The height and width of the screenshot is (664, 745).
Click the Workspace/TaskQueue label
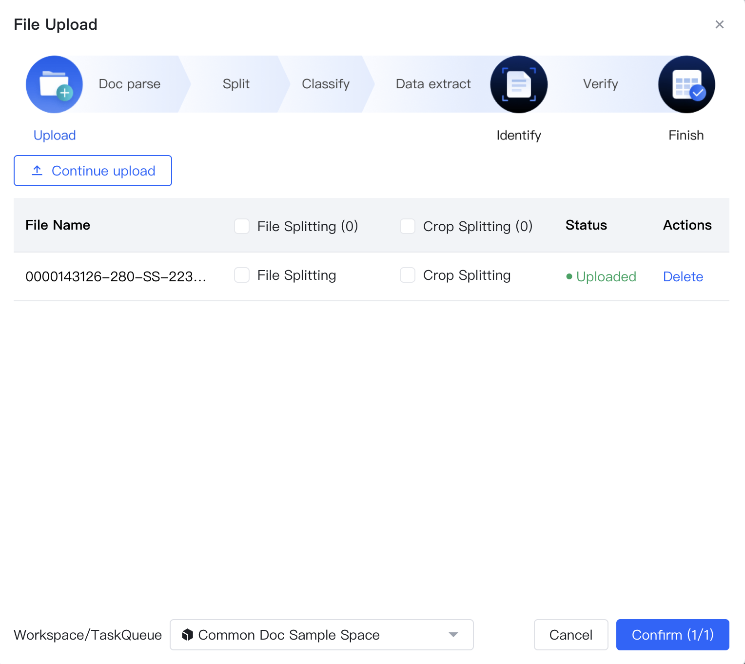pos(88,635)
